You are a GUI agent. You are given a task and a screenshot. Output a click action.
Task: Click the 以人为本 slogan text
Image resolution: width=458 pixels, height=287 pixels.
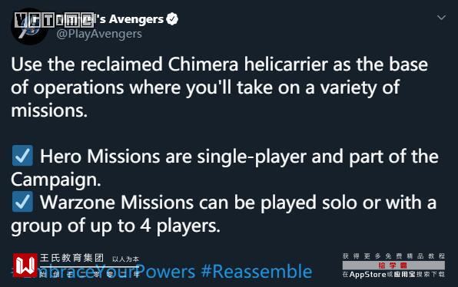click(x=125, y=259)
